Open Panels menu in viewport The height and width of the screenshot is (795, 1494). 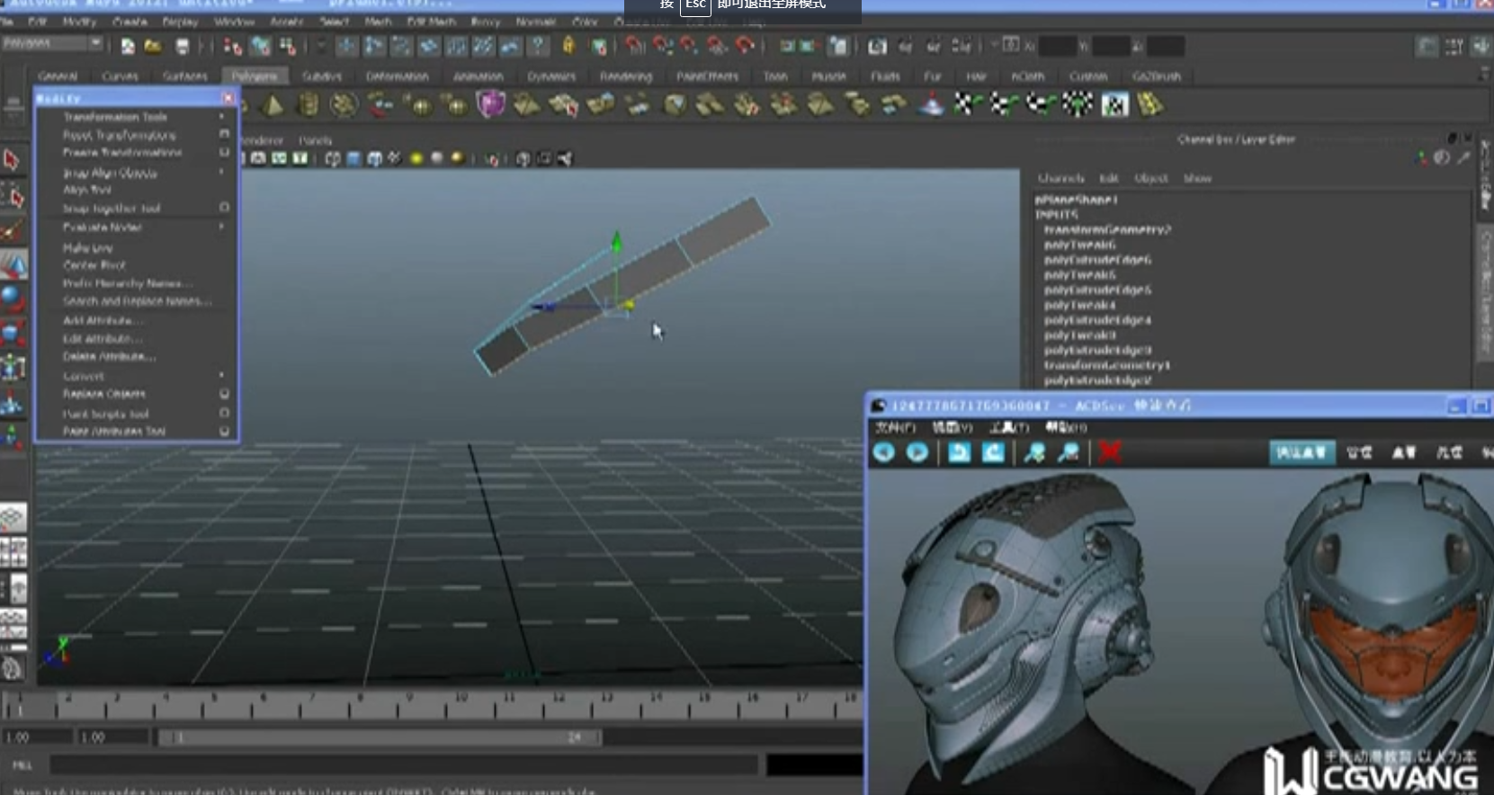coord(315,140)
